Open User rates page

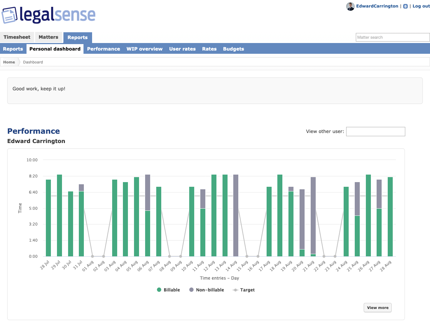click(182, 49)
